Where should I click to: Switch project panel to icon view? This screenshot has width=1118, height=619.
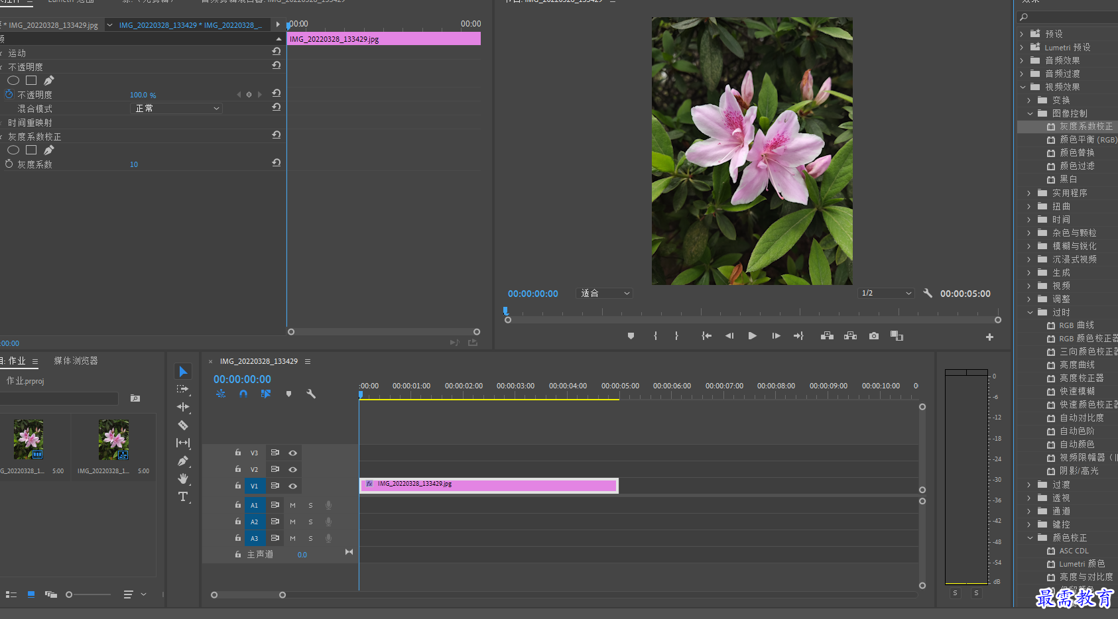31,594
